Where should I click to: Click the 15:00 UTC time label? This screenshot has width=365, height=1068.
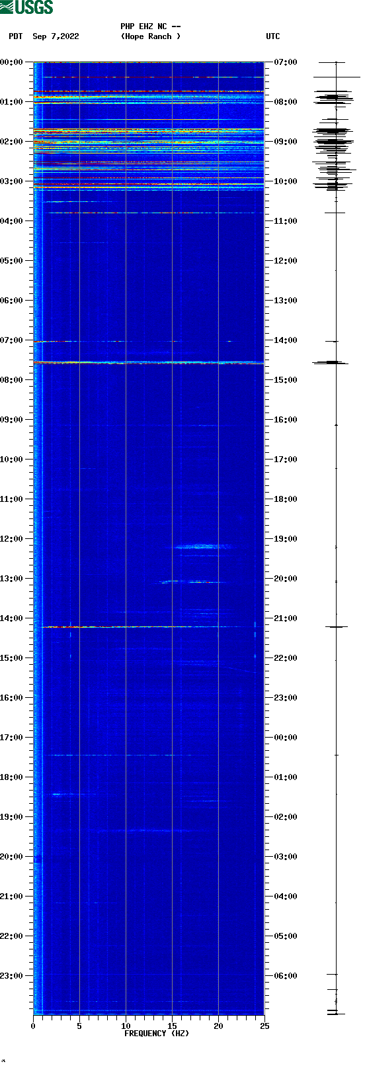(286, 380)
